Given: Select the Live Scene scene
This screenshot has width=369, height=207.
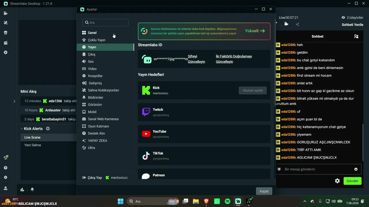Looking at the screenshot, I should [48, 137].
